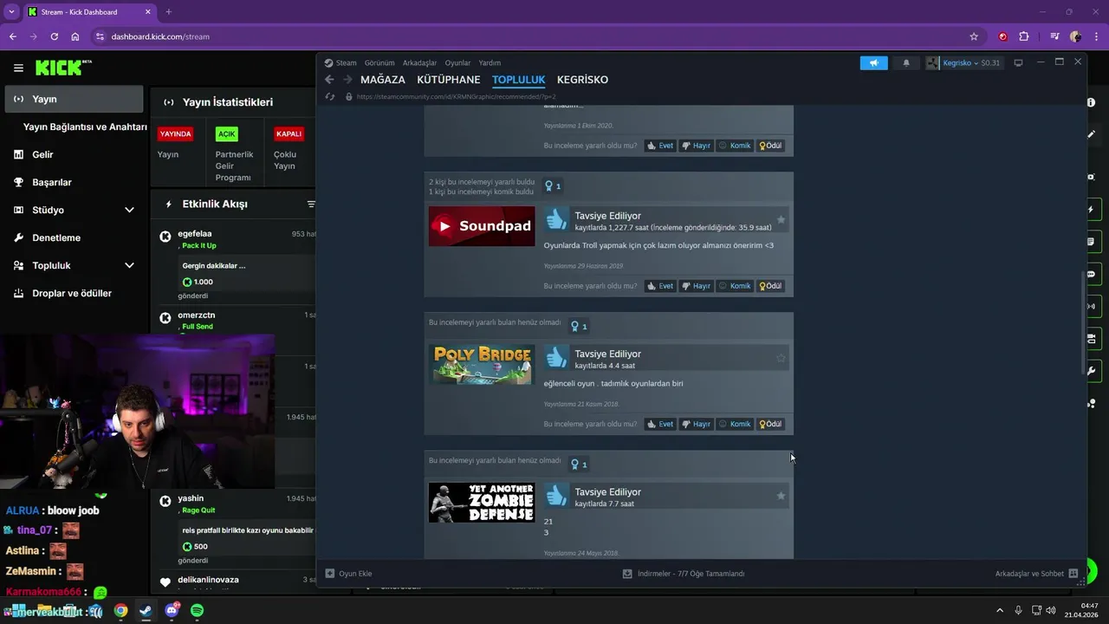The image size is (1109, 624).
Task: Switch to Steam Big Picture mode
Action: coord(1018,62)
